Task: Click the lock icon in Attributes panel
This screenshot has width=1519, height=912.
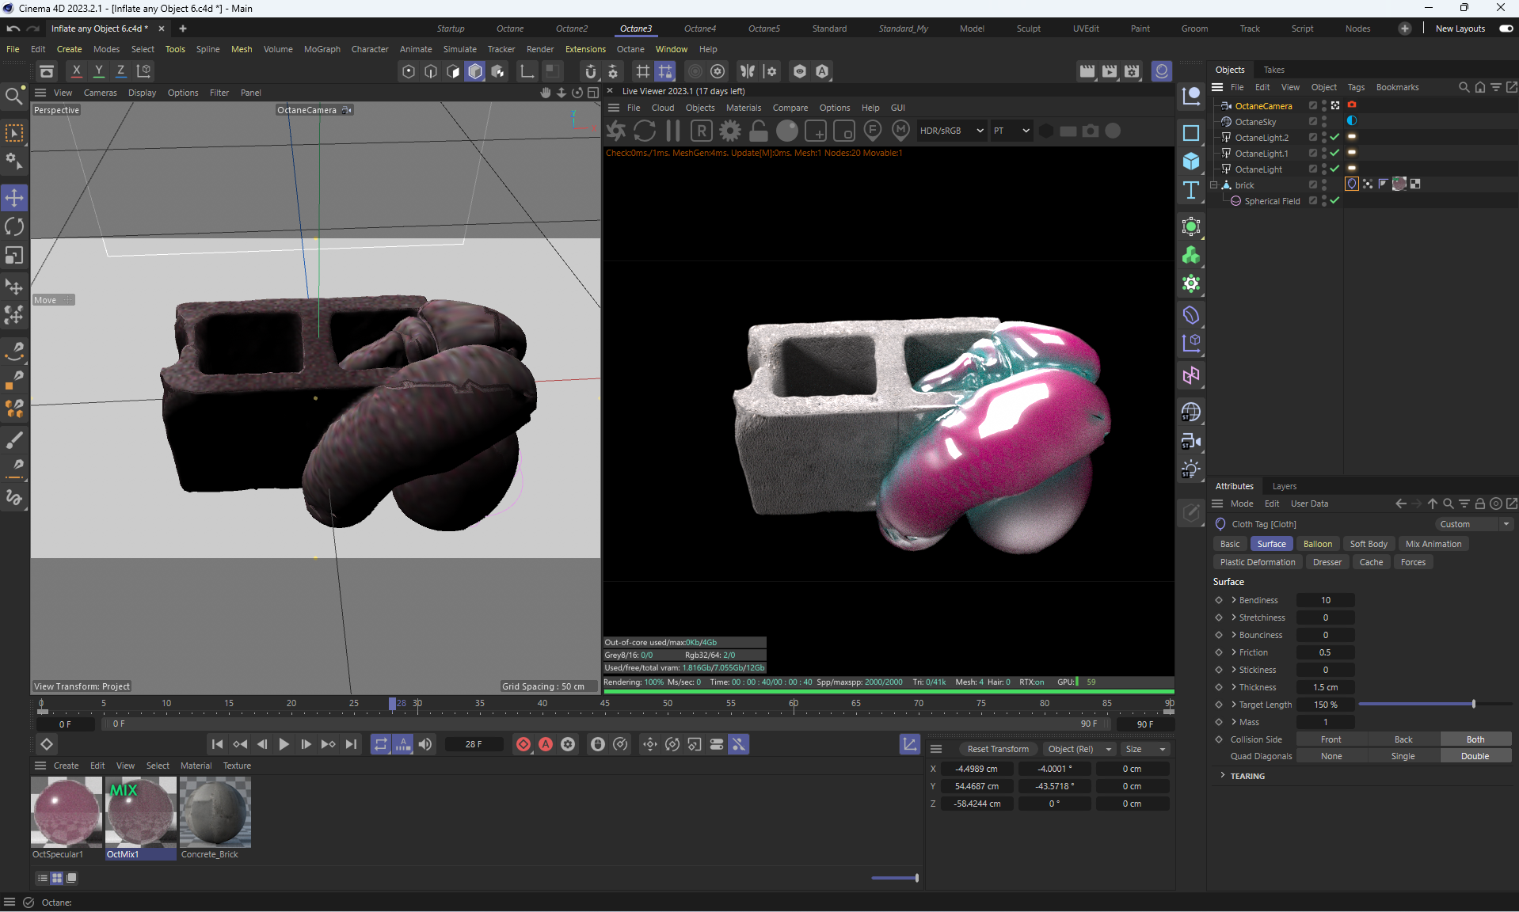Action: click(1479, 503)
